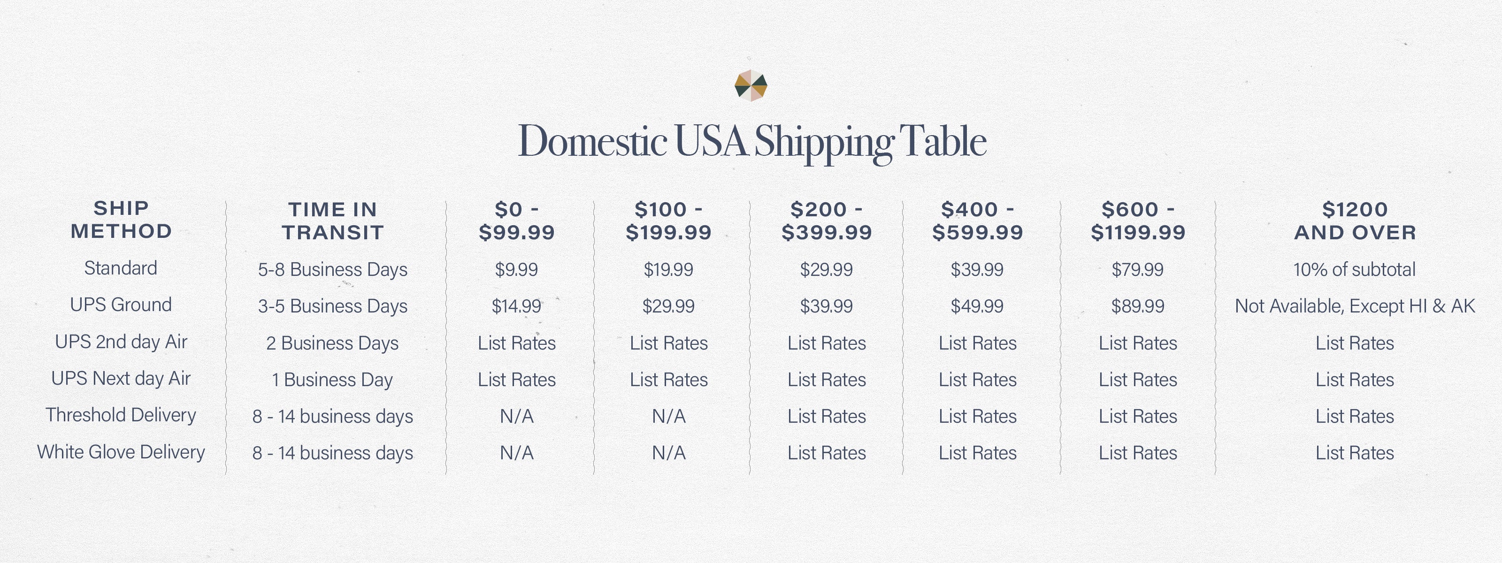Select the White Glove Delivery row label
This screenshot has height=563, width=1502.
pos(121,452)
